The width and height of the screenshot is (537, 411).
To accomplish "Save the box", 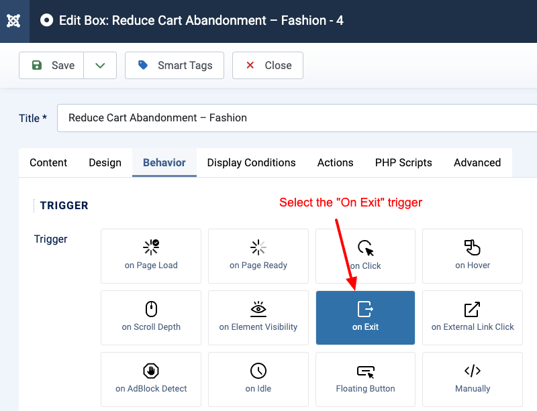I will tap(52, 65).
